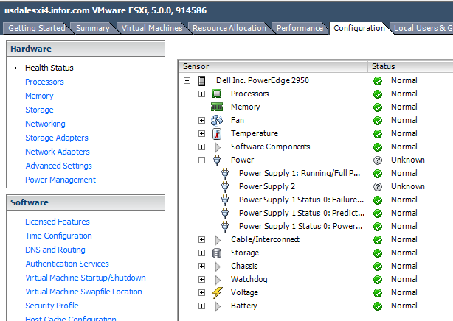Image resolution: width=453 pixels, height=321 pixels.
Task: Expand the Storage sensor node
Action: pos(201,253)
